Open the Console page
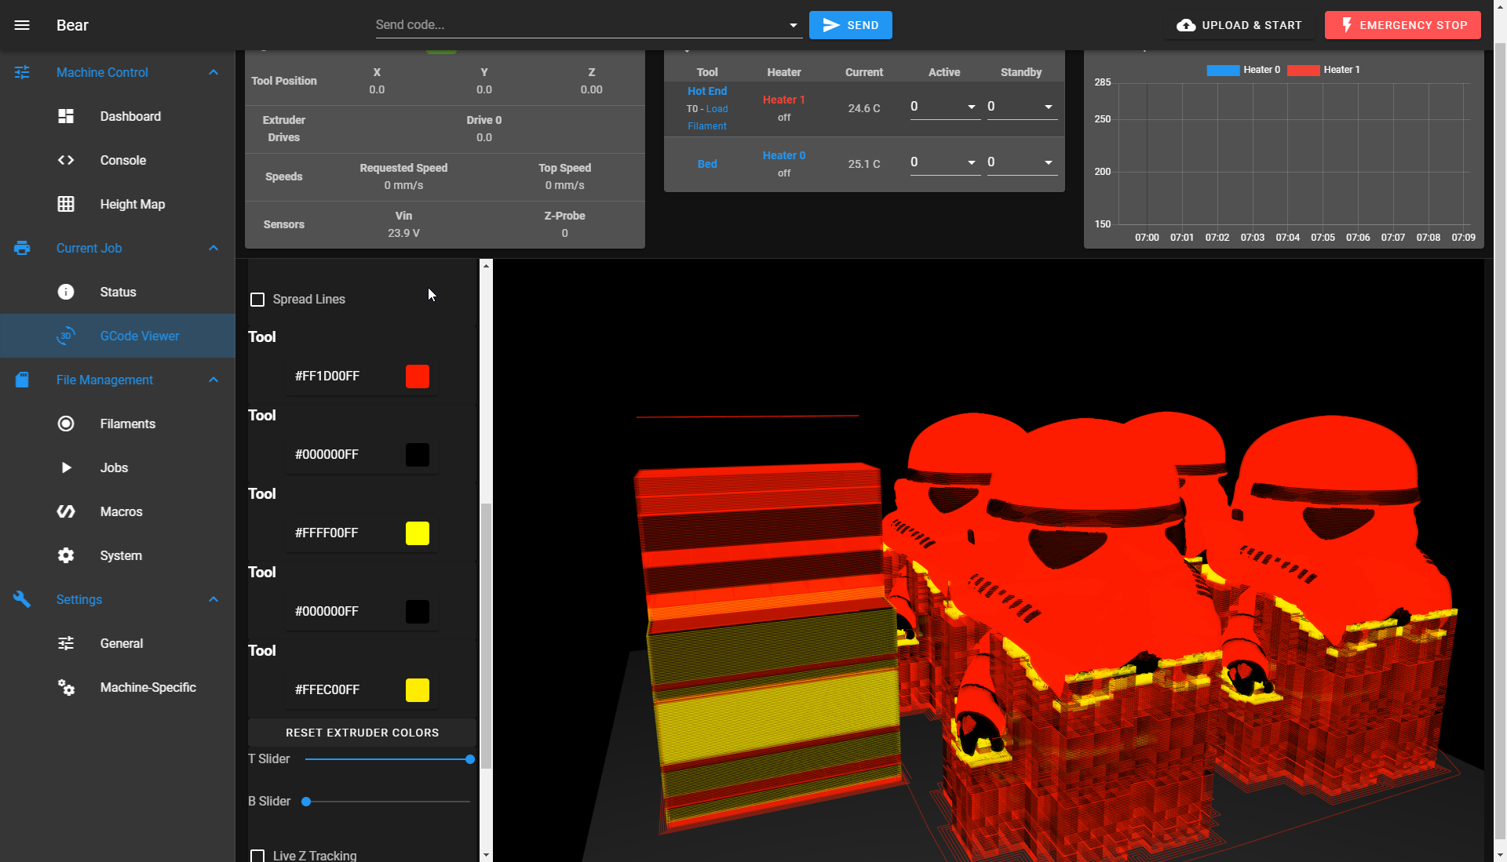The image size is (1507, 862). [118, 160]
